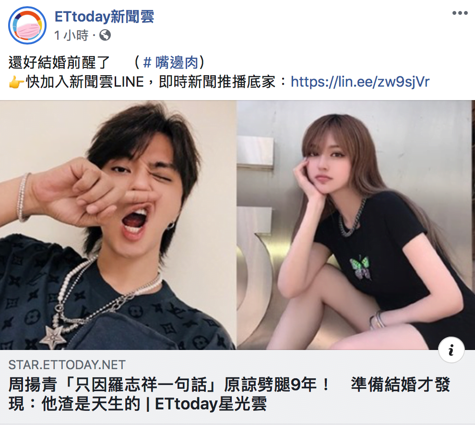
Task: Click the ETtoday profile avatar
Action: pyautogui.click(x=27, y=25)
